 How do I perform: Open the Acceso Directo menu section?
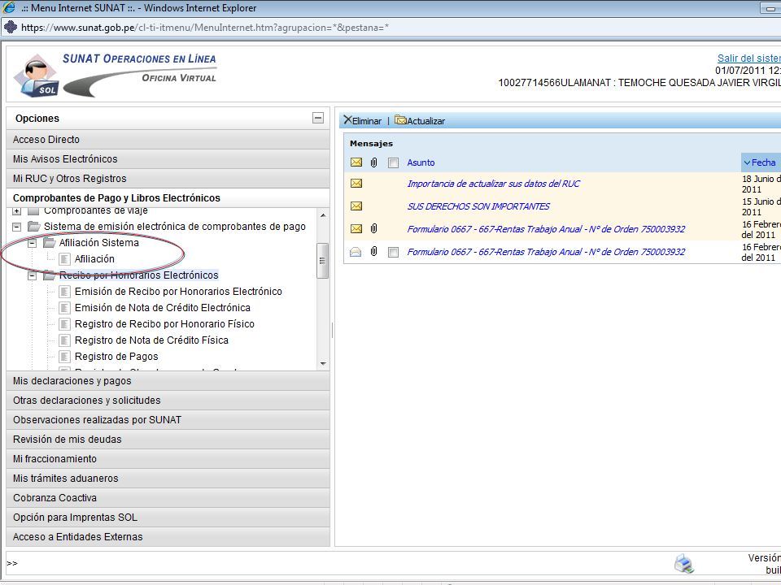(168, 140)
